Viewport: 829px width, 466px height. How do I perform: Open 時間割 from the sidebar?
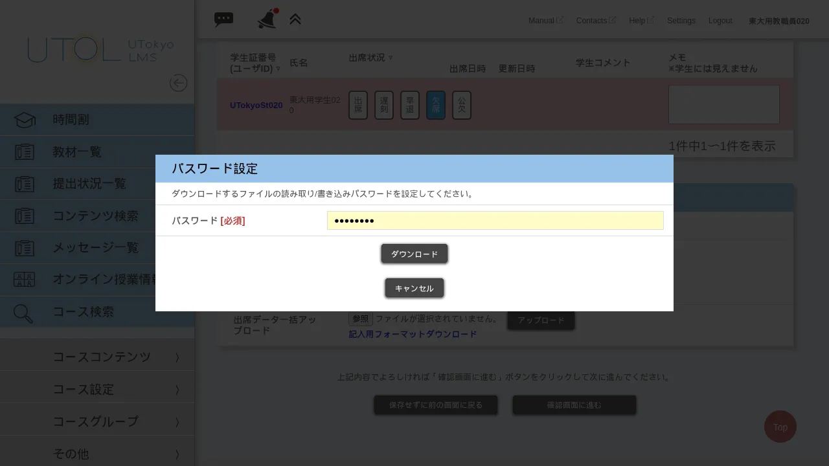(x=71, y=119)
